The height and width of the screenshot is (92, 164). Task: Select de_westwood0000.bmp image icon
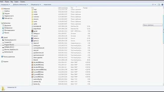[x=32, y=70]
